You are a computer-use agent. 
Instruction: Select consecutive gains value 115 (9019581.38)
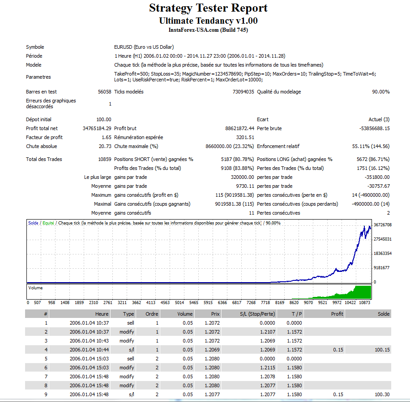(235, 195)
